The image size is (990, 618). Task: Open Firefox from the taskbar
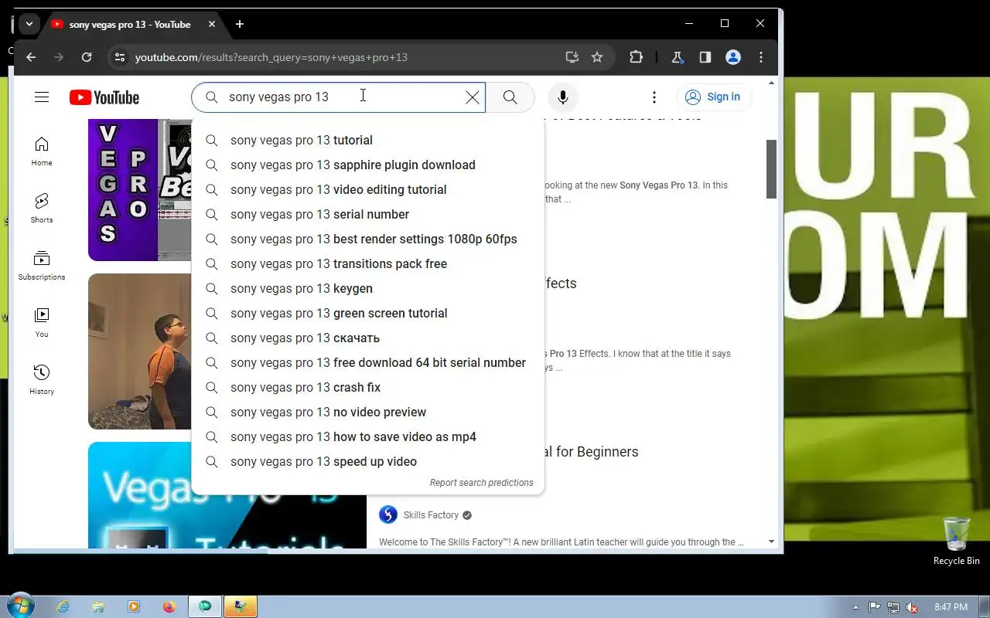(x=169, y=607)
